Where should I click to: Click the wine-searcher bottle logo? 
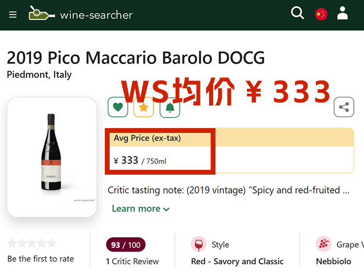(x=42, y=13)
